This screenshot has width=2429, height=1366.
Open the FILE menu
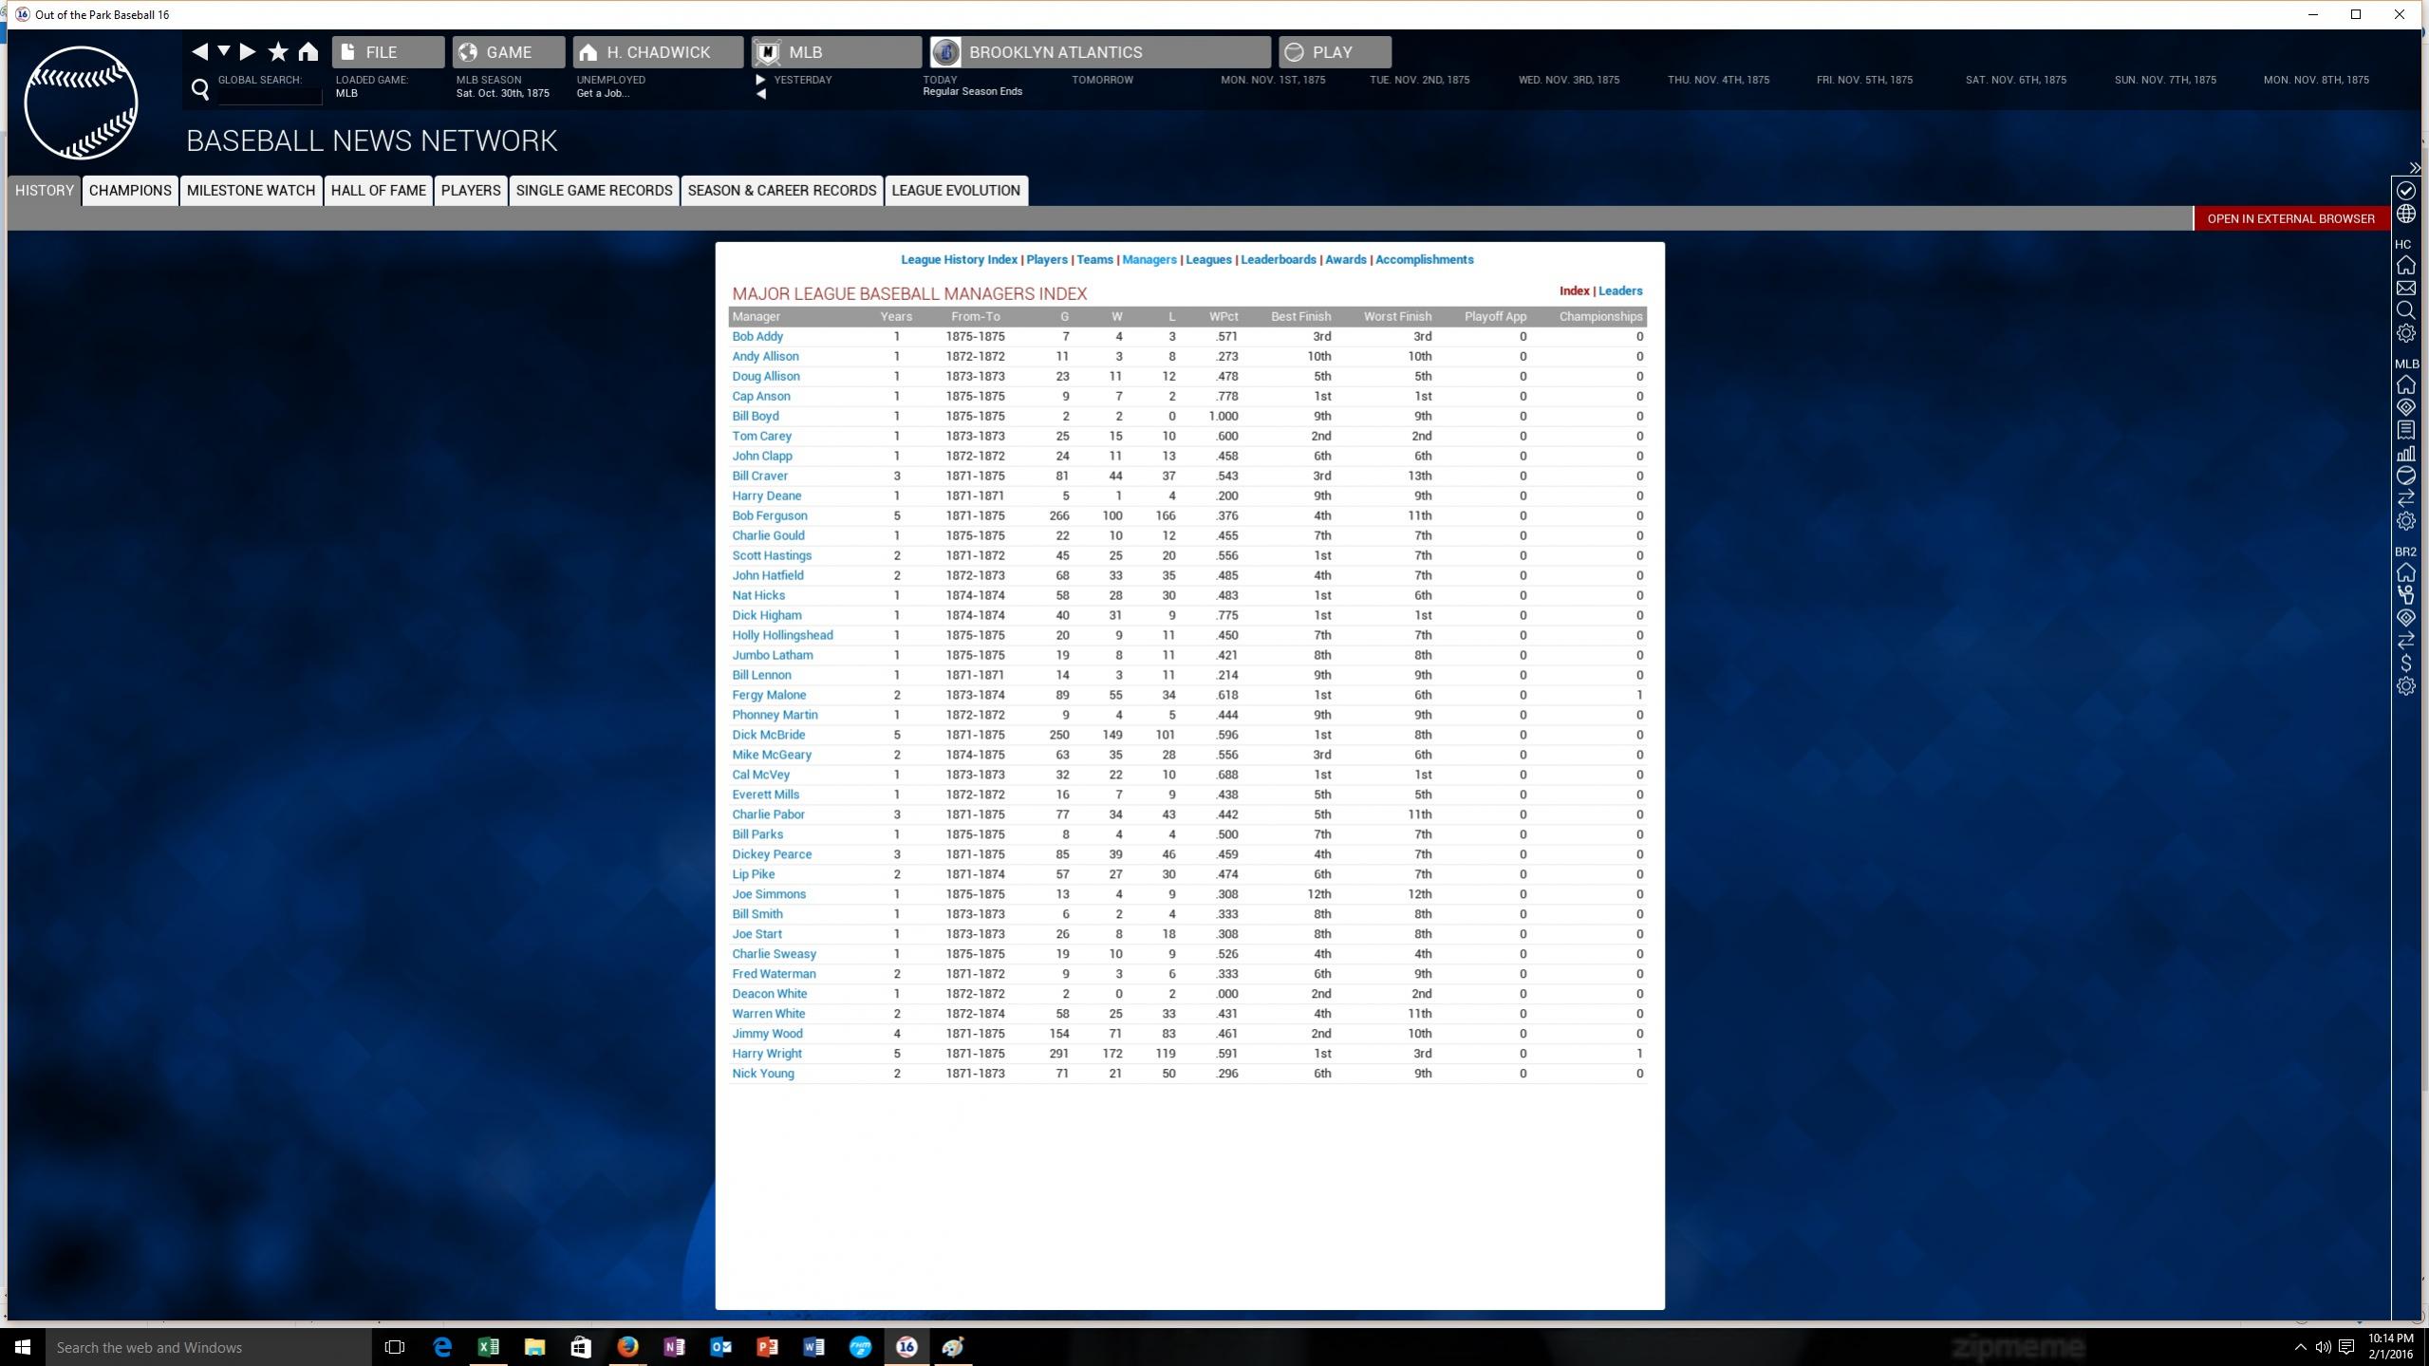387,52
